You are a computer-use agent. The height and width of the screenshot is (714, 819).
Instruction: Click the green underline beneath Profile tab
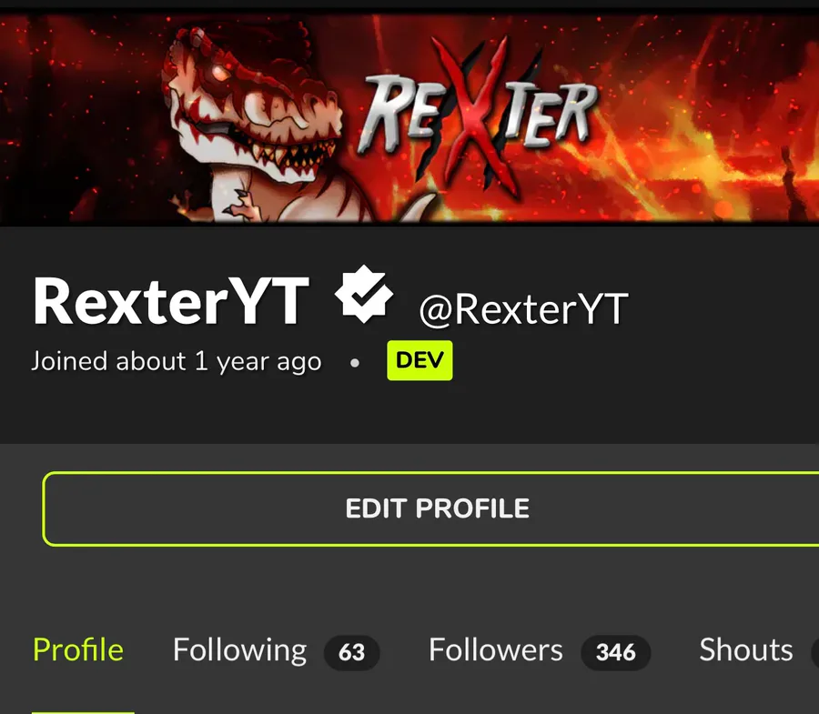tap(83, 712)
